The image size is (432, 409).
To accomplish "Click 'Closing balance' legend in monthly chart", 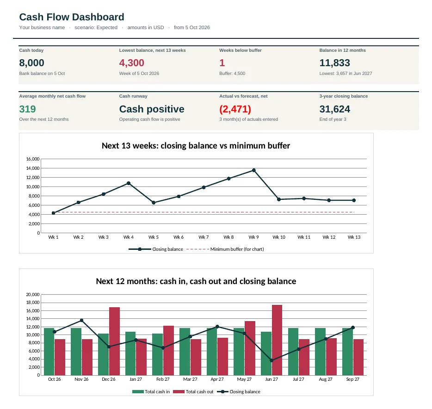I will coord(239,391).
